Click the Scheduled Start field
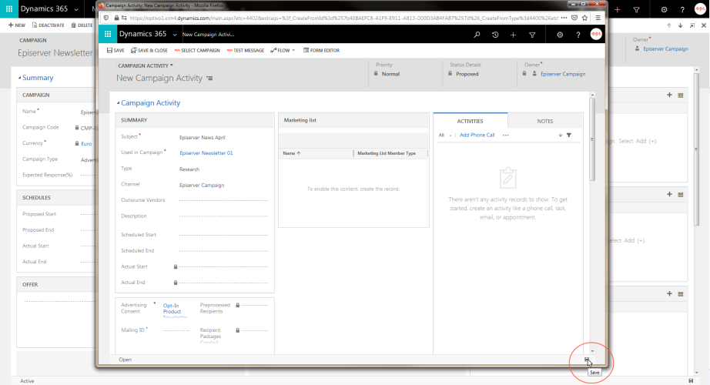Screen dimensions: 710x385 click(223, 235)
